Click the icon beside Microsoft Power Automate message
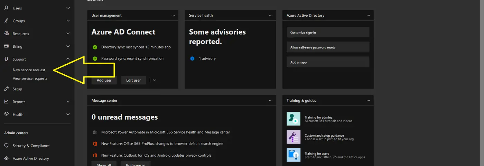The image size is (484, 166). (95, 132)
